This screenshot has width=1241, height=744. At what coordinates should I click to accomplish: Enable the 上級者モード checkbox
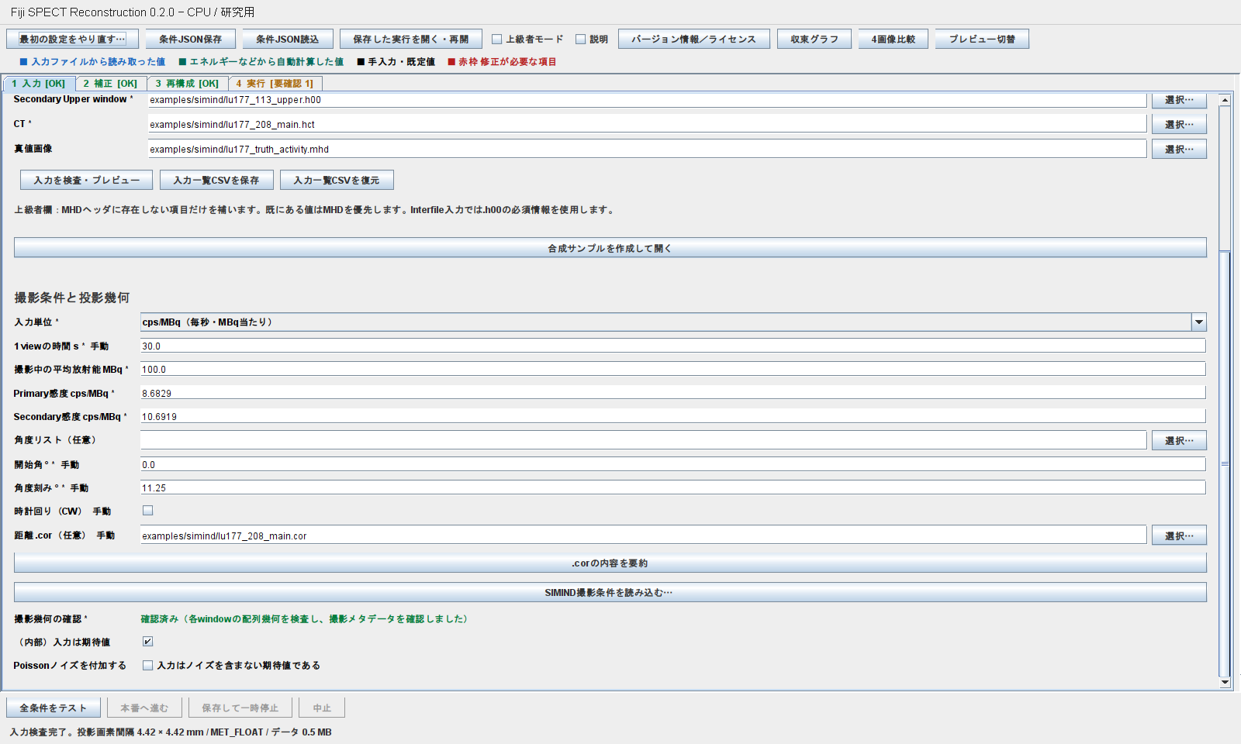[496, 39]
